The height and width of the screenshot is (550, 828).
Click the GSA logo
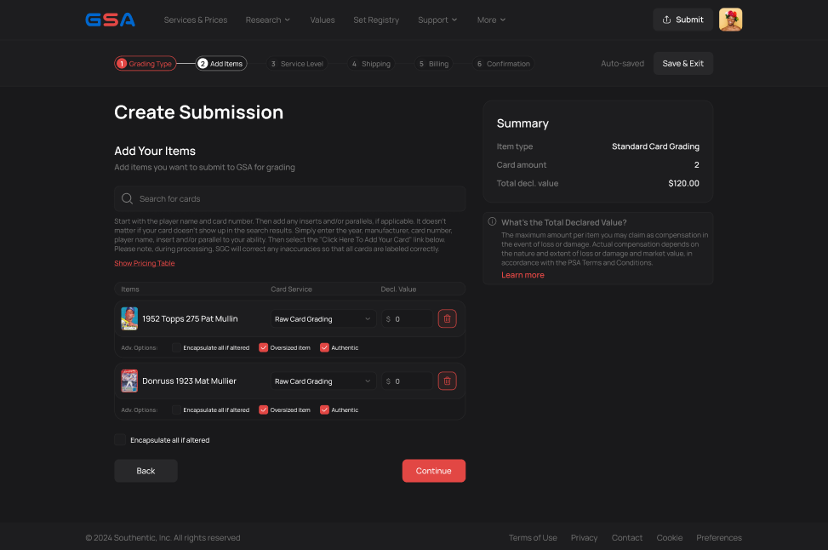110,20
